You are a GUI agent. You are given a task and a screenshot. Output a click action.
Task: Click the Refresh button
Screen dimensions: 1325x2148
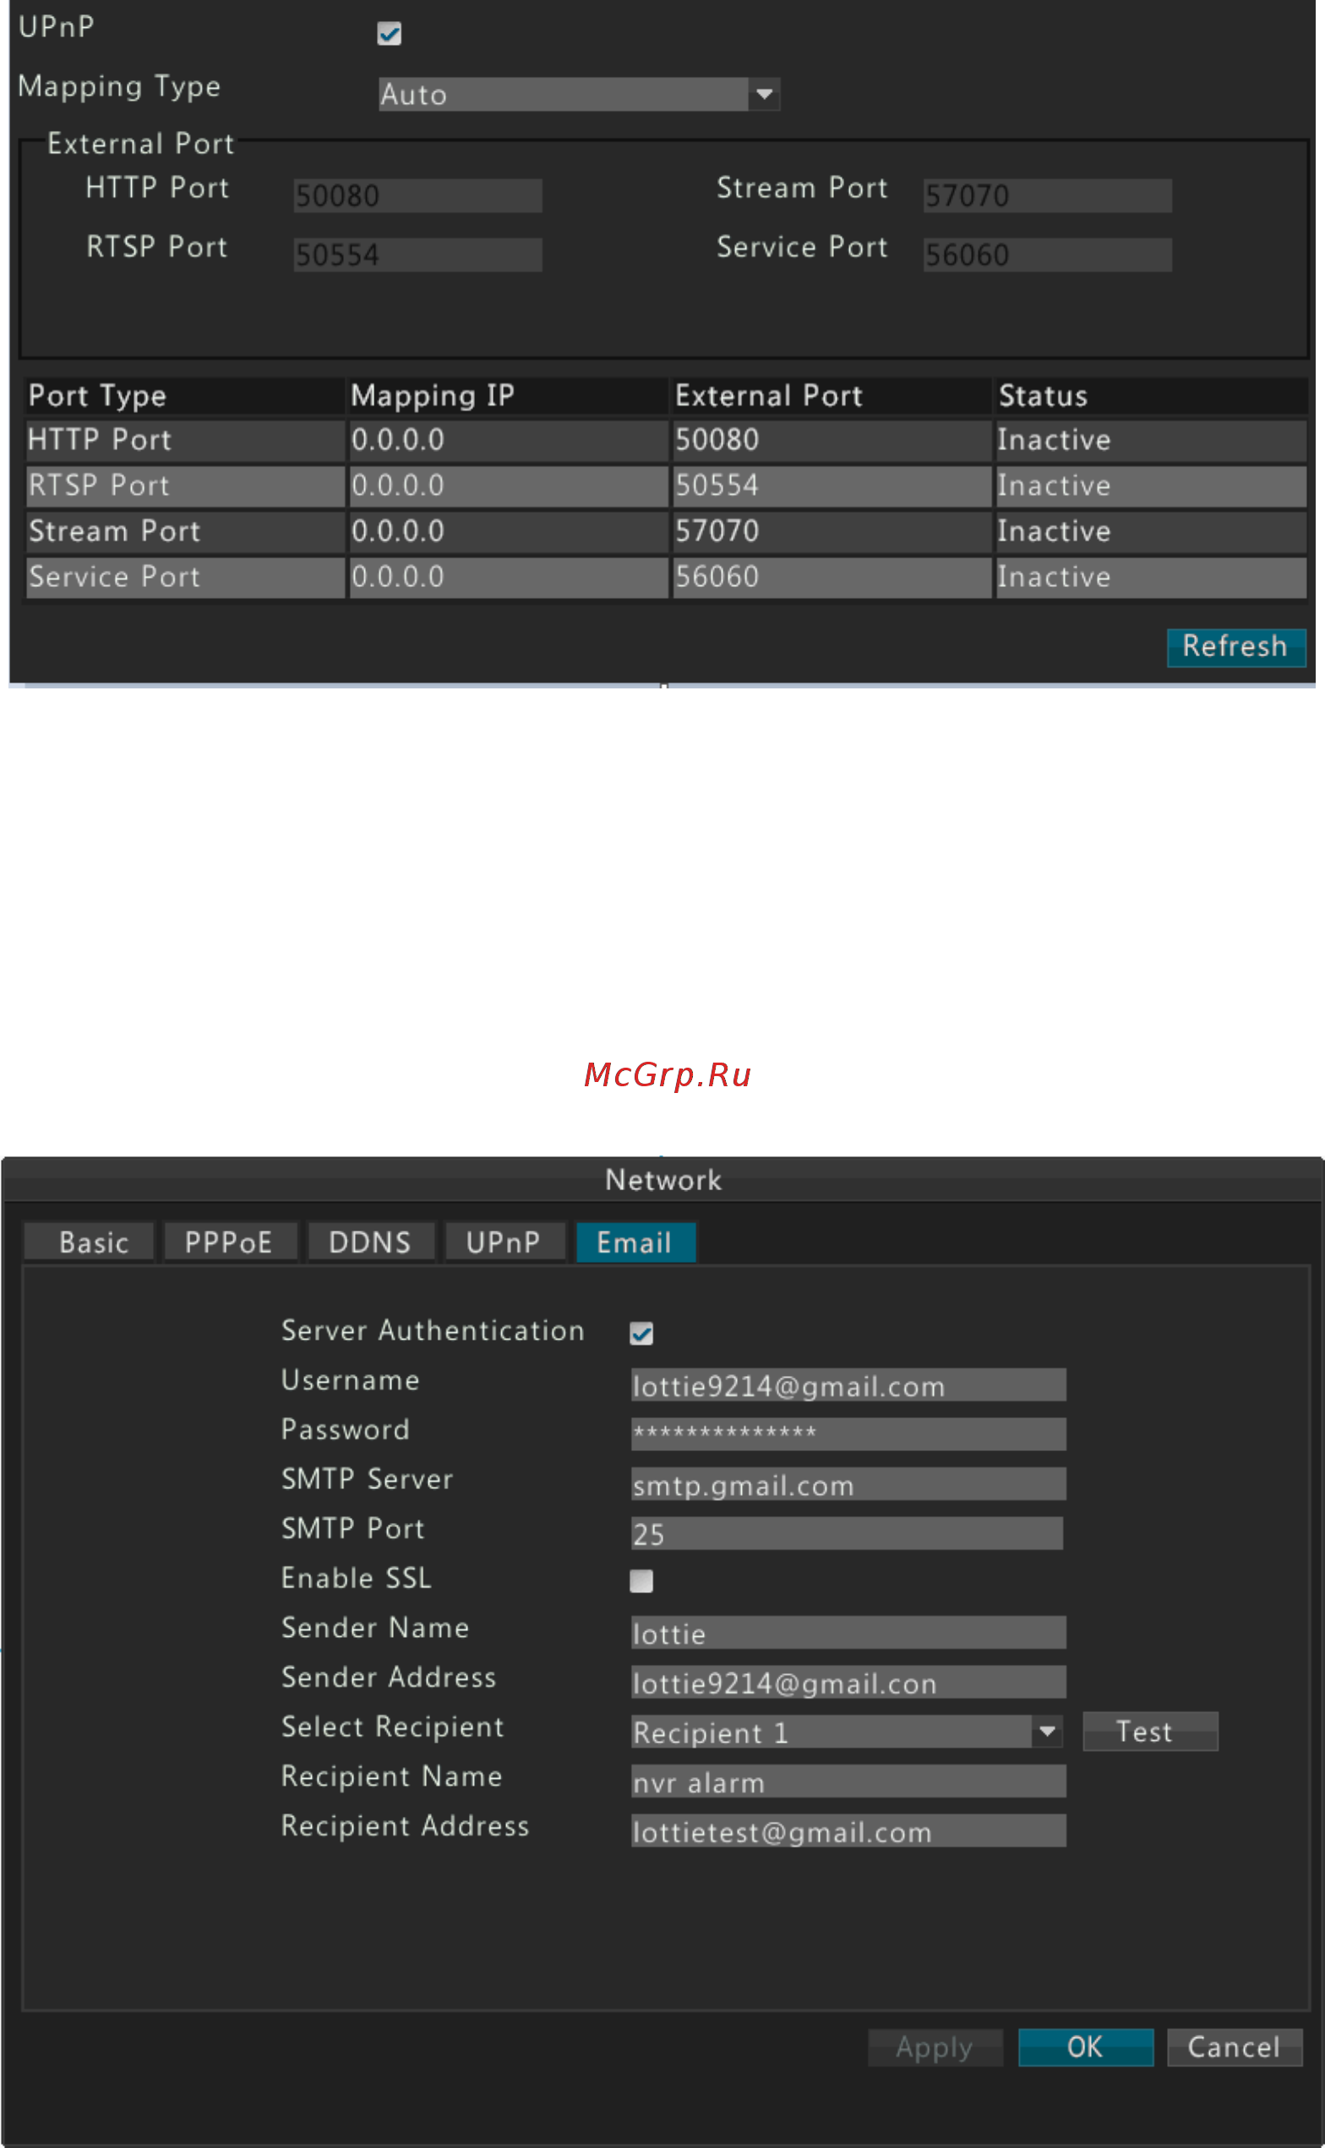(x=1235, y=646)
